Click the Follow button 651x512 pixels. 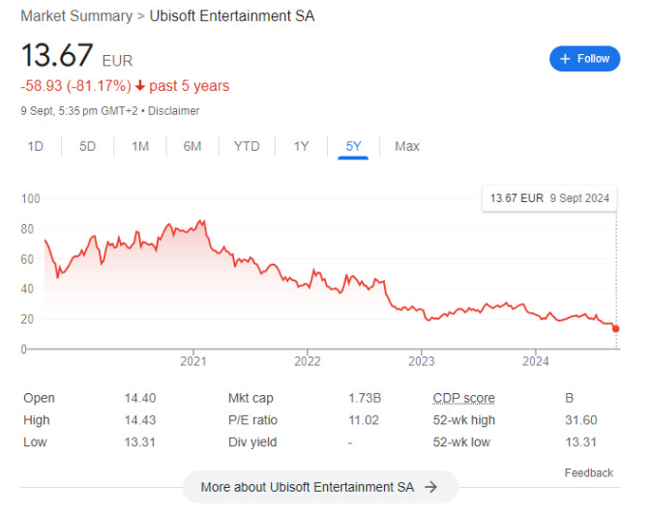click(584, 59)
